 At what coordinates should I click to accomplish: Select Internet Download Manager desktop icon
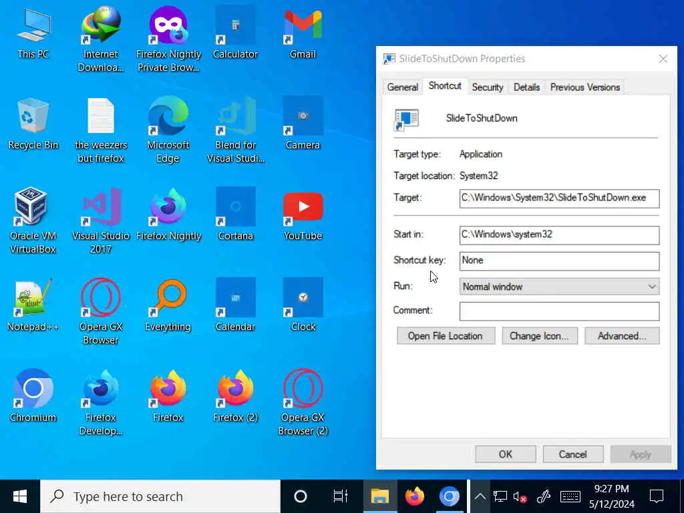tap(101, 39)
